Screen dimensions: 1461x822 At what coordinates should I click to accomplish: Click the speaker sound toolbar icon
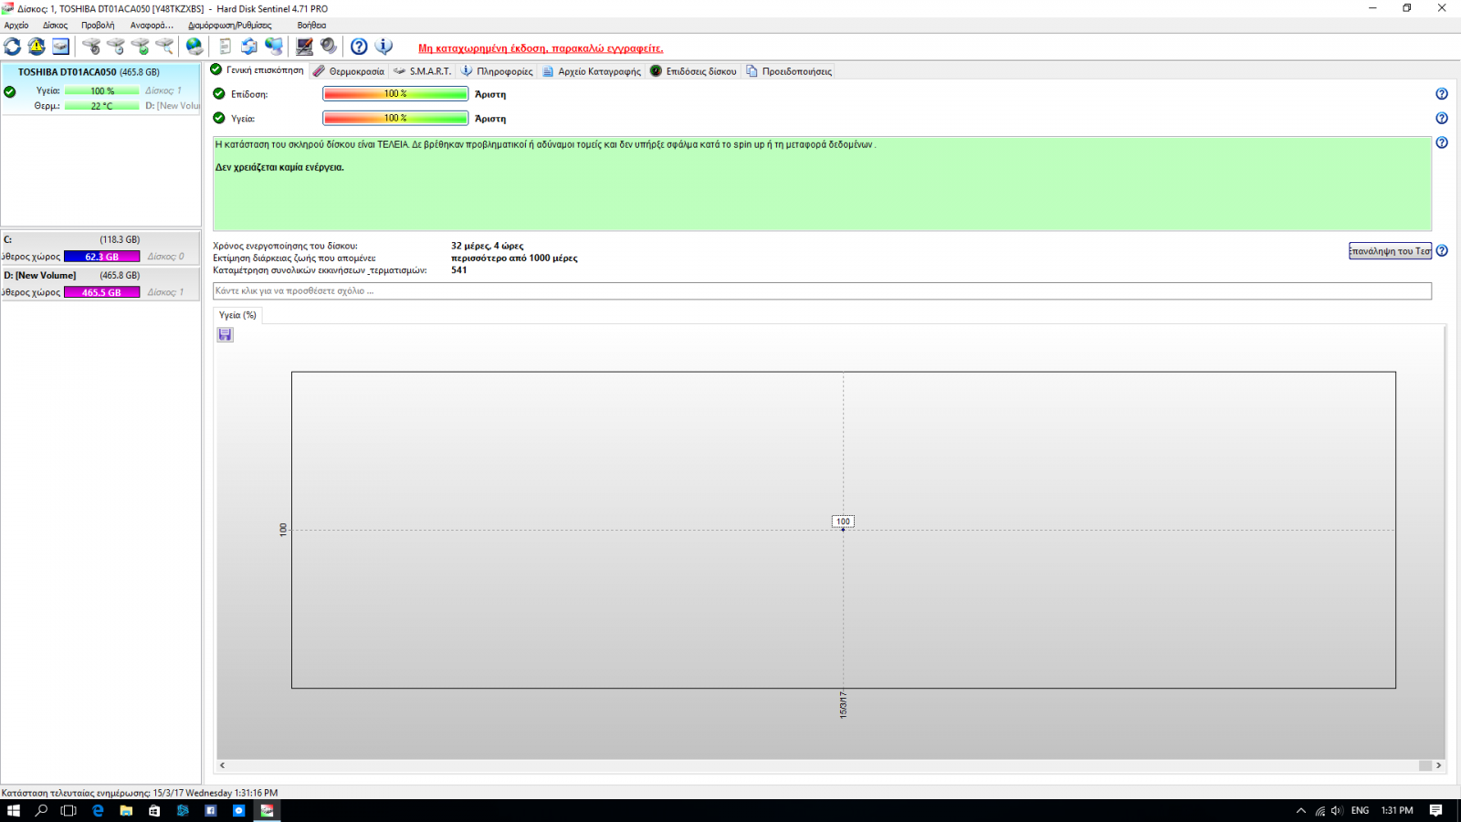tap(329, 46)
